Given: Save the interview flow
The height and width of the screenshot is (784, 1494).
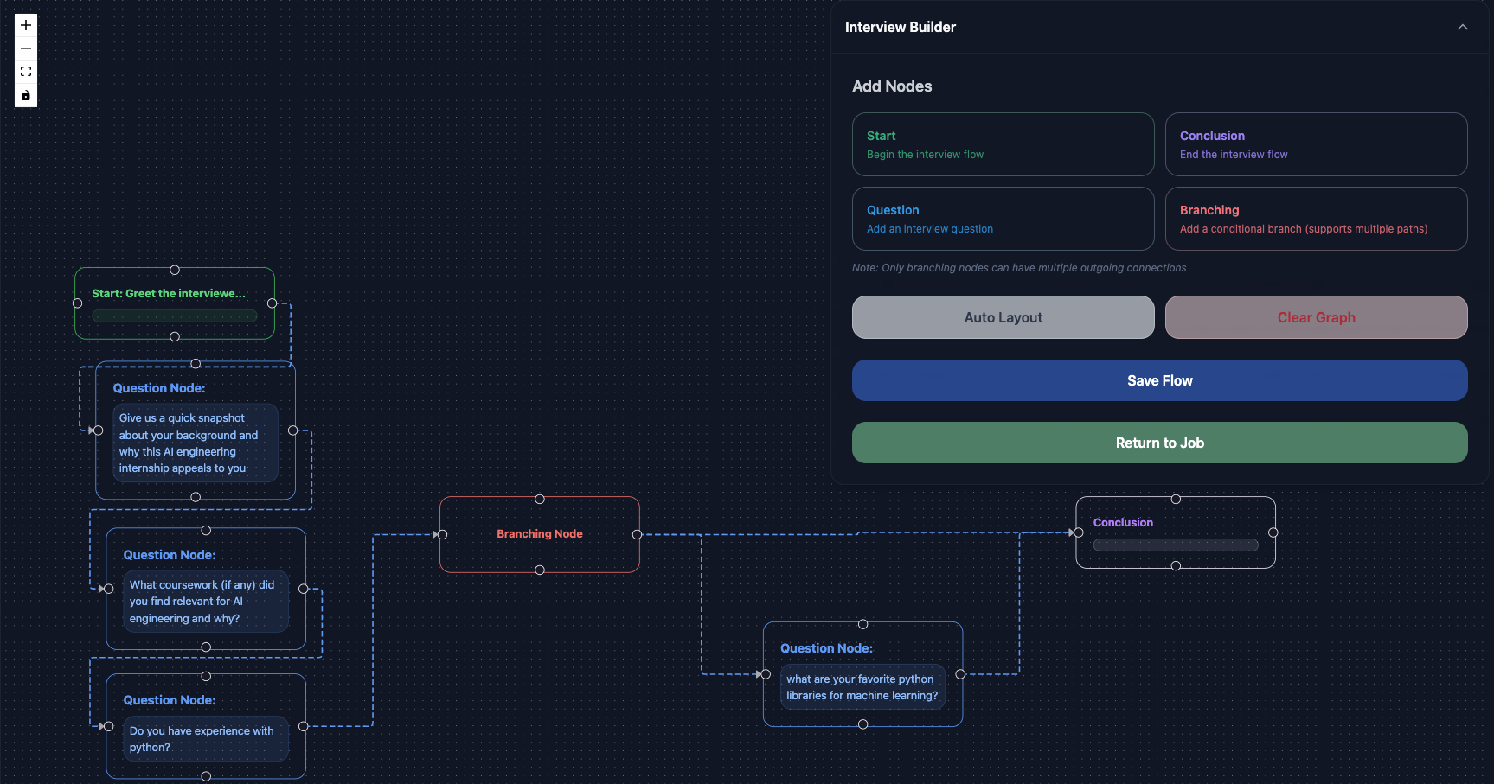Looking at the screenshot, I should [x=1159, y=380].
